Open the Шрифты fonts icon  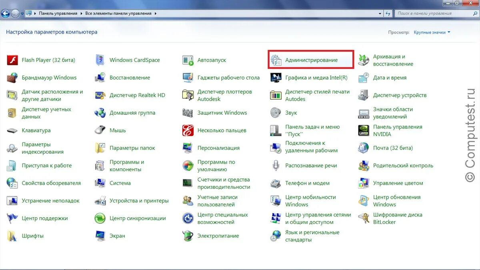[12, 236]
